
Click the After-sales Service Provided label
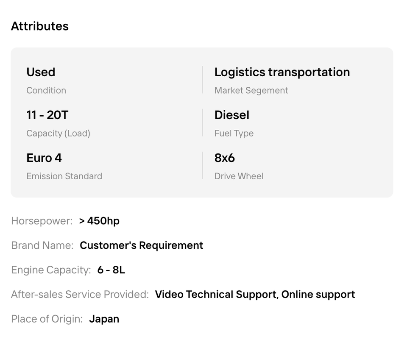point(80,295)
